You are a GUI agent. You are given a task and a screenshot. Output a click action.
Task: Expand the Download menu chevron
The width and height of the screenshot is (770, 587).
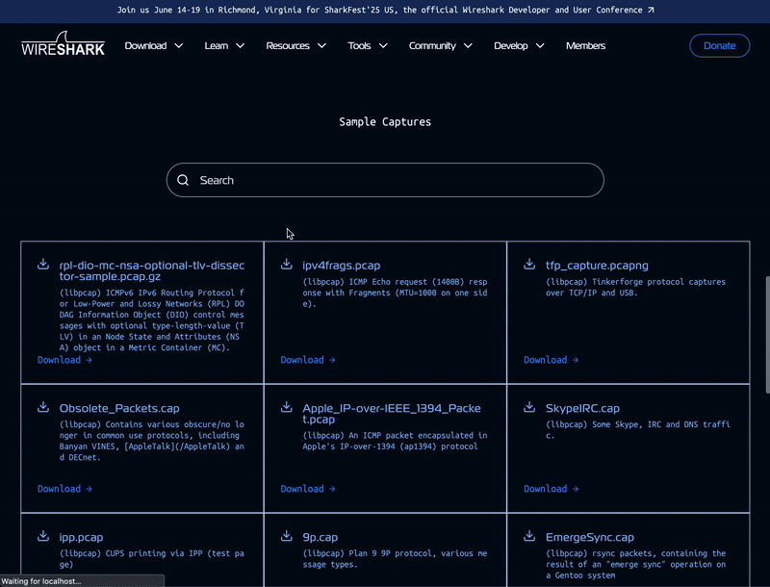pos(179,45)
